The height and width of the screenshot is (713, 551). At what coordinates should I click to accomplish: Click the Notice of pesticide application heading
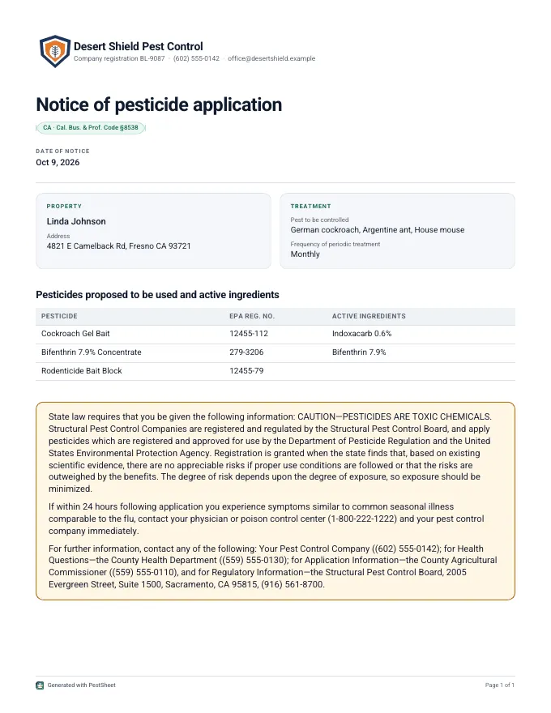pos(159,105)
